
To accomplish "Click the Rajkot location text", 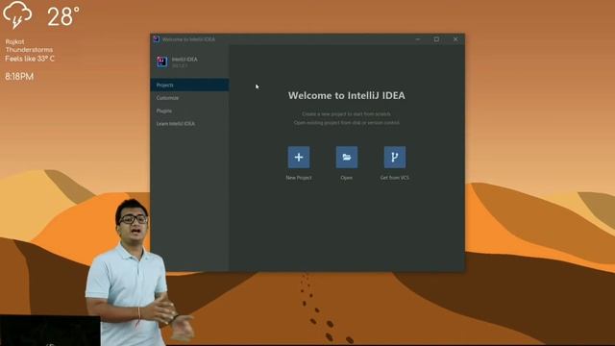I will [x=15, y=41].
